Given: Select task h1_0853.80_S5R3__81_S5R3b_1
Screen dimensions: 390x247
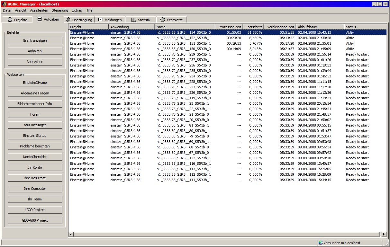Looking at the screenshot, I should pos(228,125).
